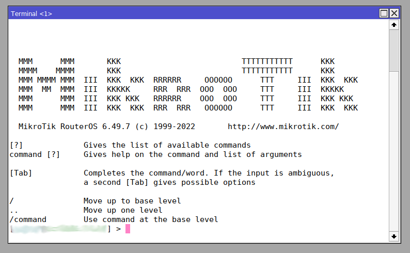Image resolution: width=410 pixels, height=253 pixels.
Task: Click the MikroTik ASCII art logo
Action: (188, 85)
